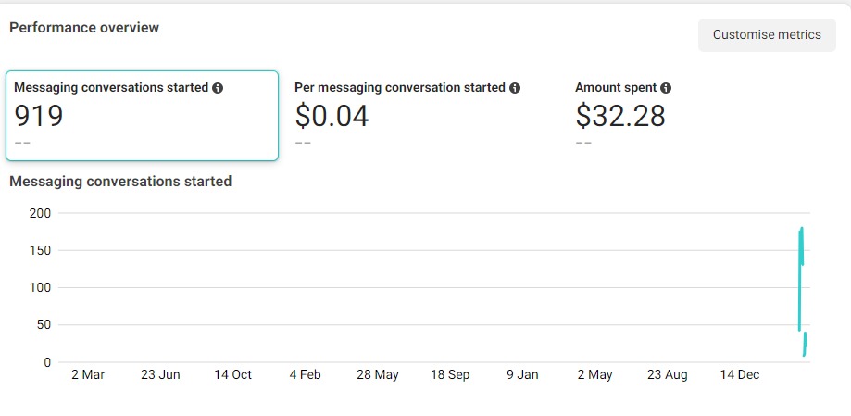Click info icon beside Messaging conversations started

[x=218, y=88]
